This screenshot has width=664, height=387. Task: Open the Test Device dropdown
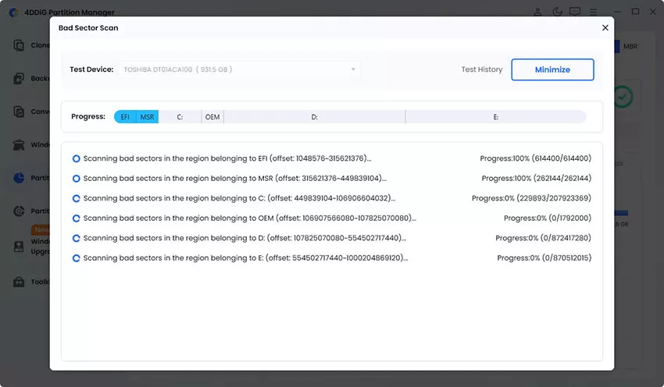(239, 69)
